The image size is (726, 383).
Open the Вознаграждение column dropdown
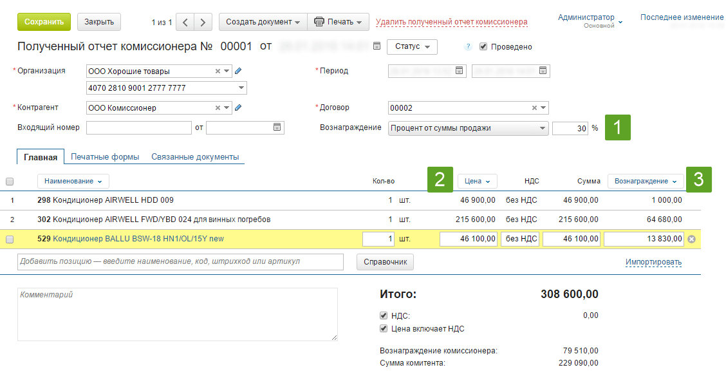[x=645, y=181]
